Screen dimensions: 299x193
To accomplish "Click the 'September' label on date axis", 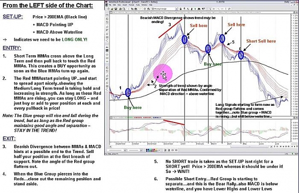I will pyautogui.click(x=121, y=144).
